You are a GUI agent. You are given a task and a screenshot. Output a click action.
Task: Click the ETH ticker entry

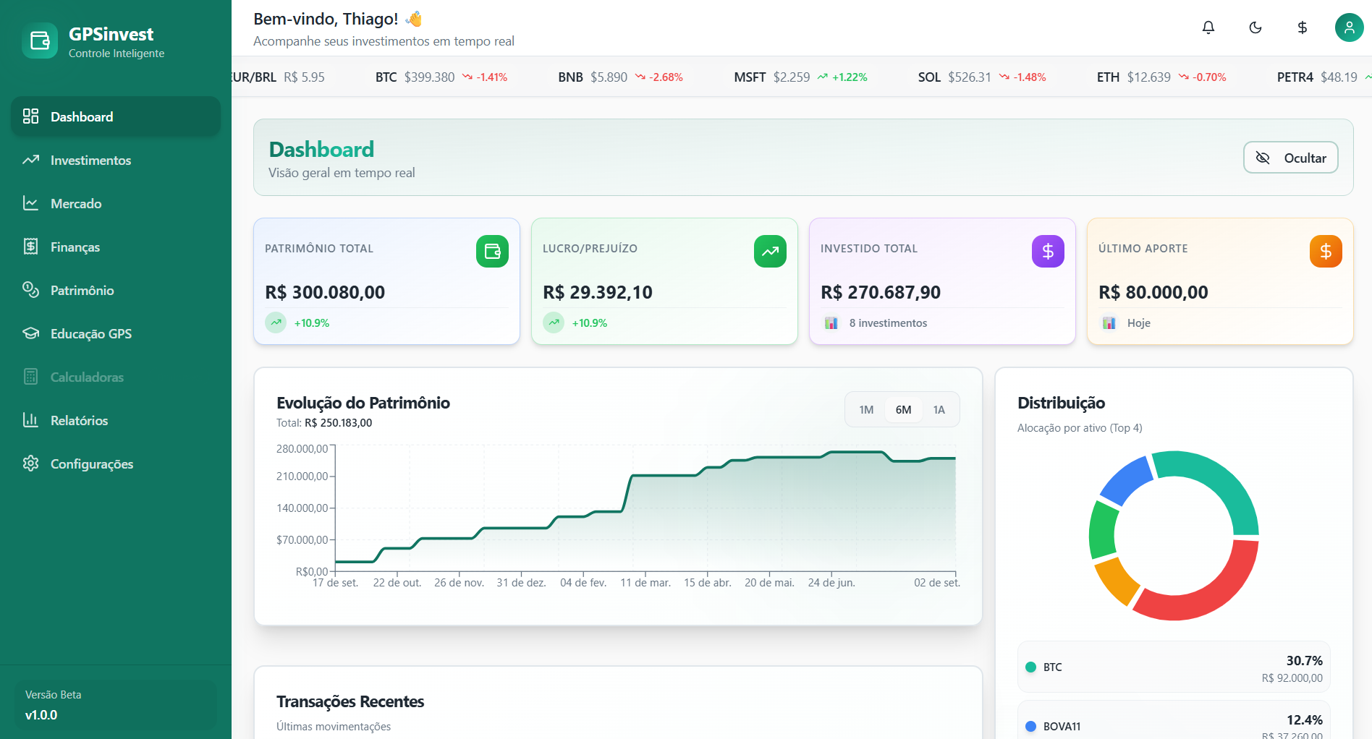click(1161, 77)
